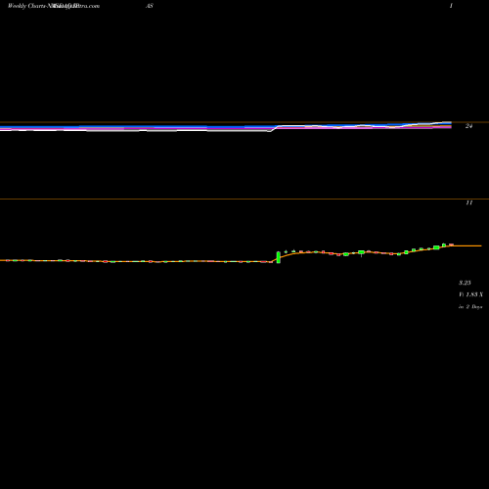Click the tall green breakout candlestick
489x489 pixels.
pos(279,257)
